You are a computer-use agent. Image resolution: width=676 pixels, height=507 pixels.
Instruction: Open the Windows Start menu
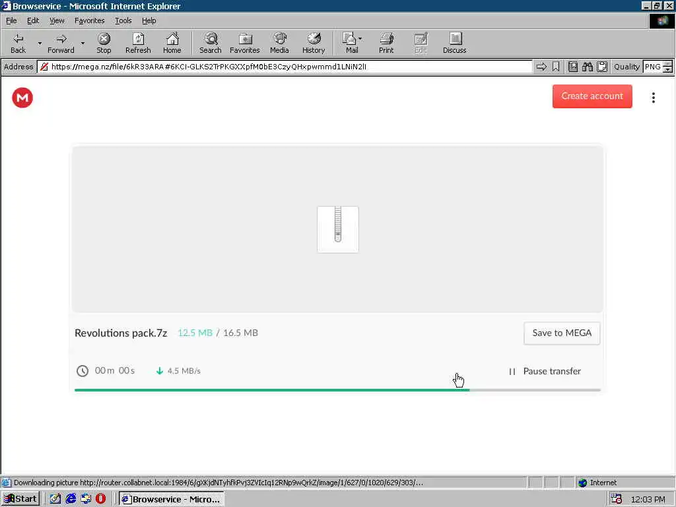tap(20, 499)
